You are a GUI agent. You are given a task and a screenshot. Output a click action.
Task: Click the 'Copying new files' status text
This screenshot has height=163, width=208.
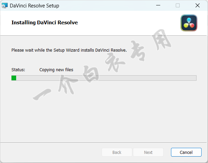[x=56, y=70]
